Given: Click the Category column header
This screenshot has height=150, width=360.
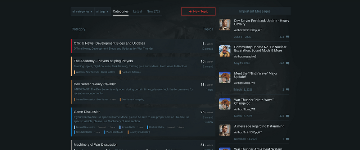Looking at the screenshot, I should pos(78,29).
